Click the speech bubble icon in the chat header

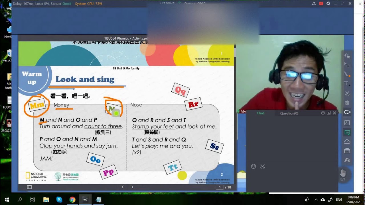click(323, 113)
